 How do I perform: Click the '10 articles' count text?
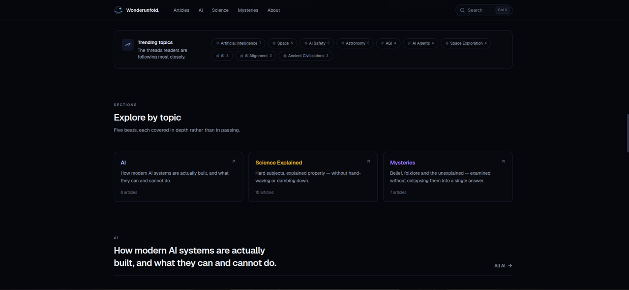(265, 193)
